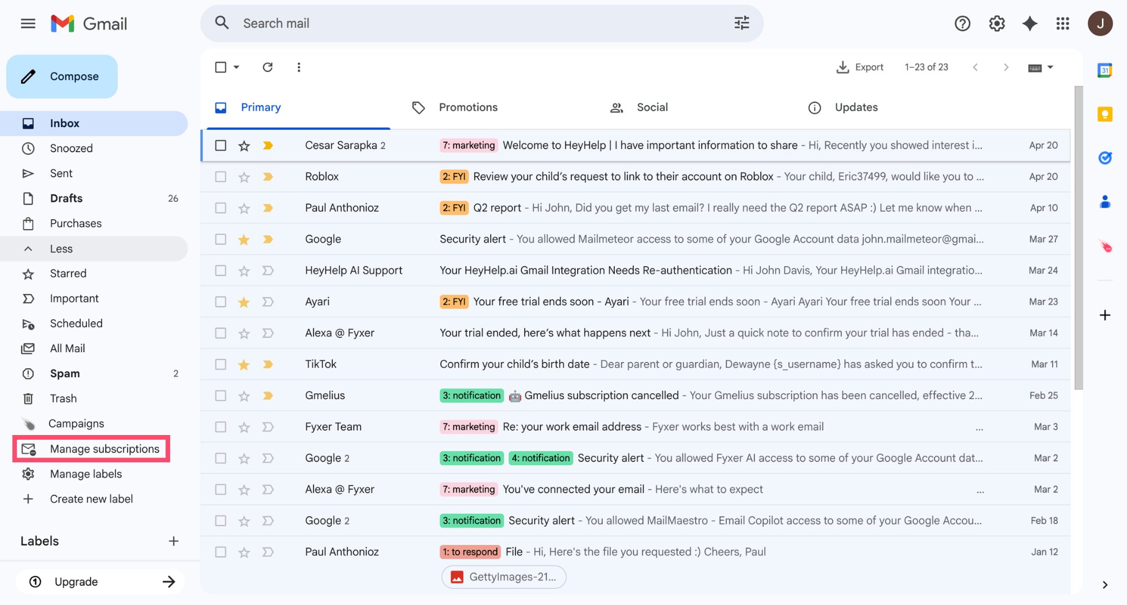1127x605 pixels.
Task: Click the inbox vertical scrollbar
Action: point(1078,238)
